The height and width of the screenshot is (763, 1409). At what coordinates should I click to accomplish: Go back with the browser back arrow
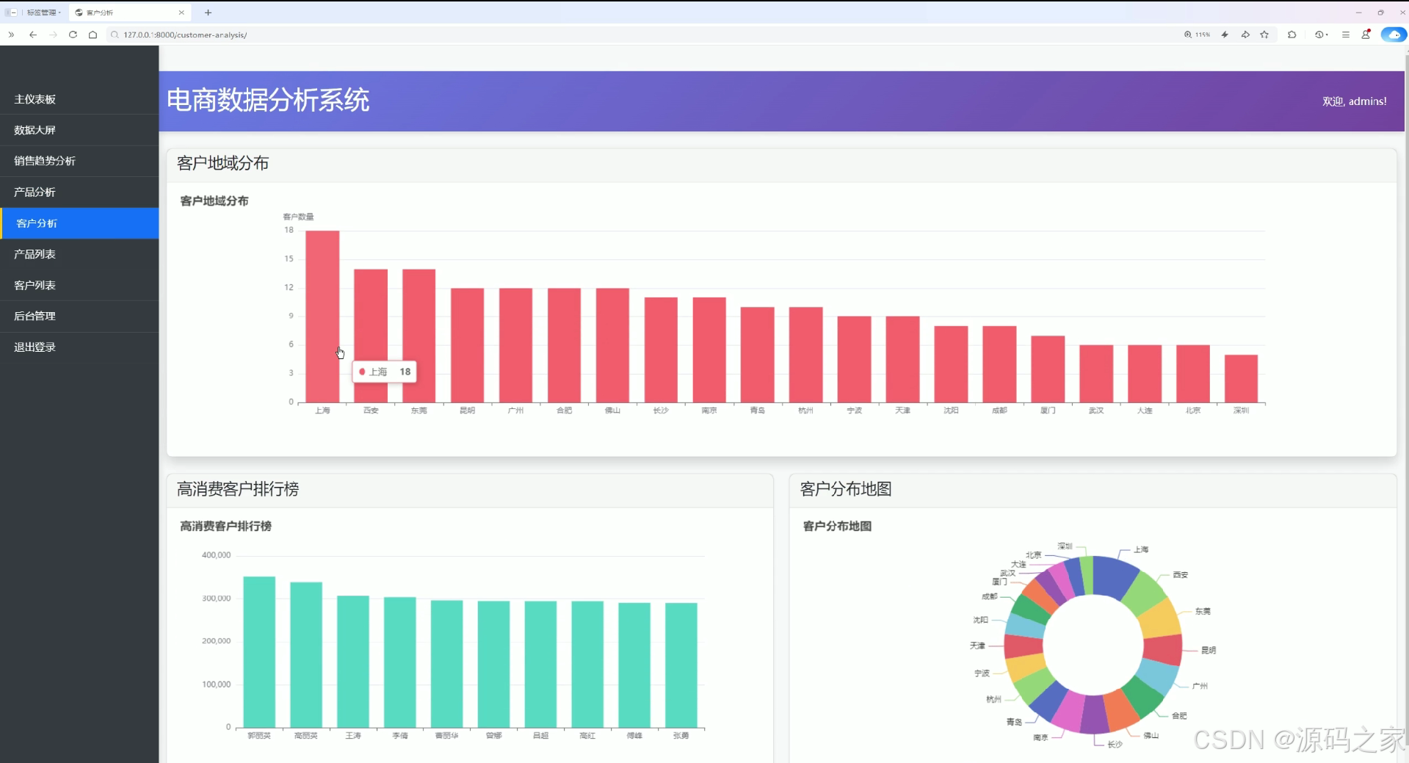(x=33, y=35)
